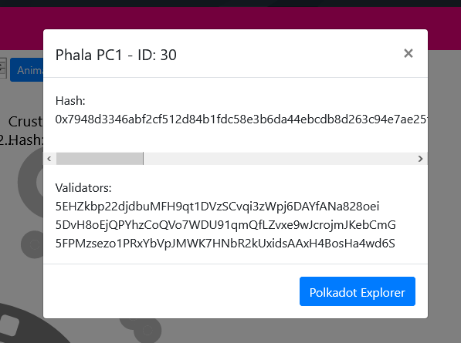The image size is (461, 343).
Task: Close the Phala PC1 dialog
Action: 408,53
